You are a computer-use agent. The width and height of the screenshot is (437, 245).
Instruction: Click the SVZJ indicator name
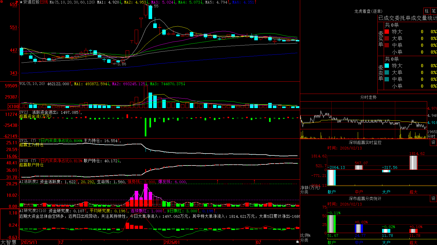tap(24, 112)
